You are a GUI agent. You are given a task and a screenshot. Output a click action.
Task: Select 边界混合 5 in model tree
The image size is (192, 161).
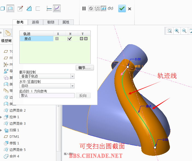pos(17,150)
